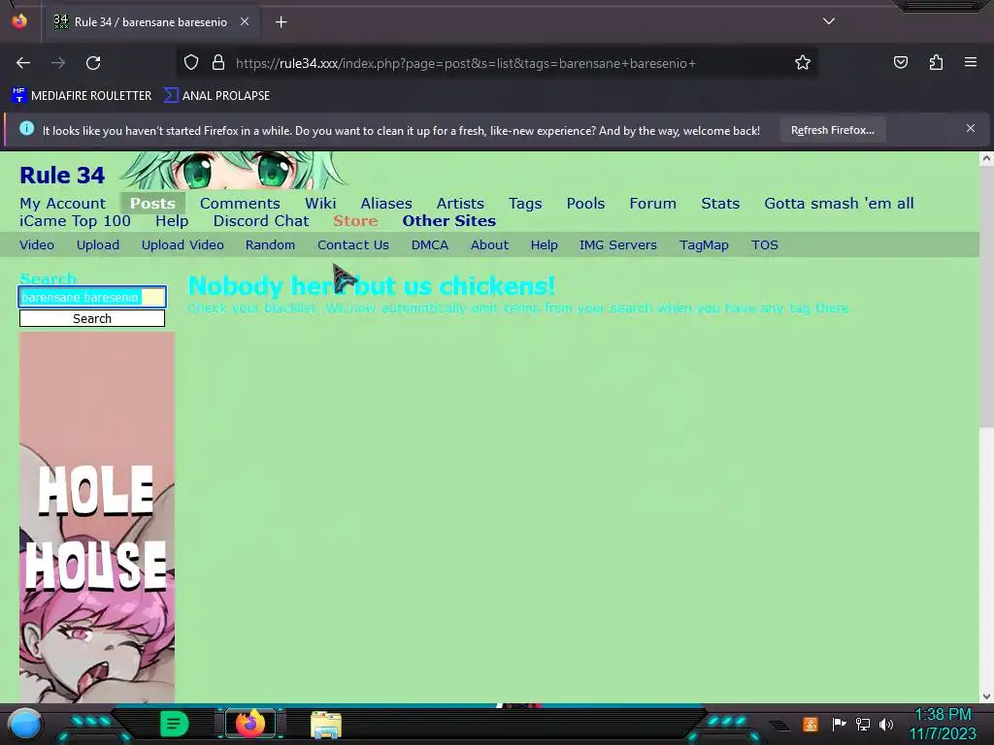Expand the list all tabs chevron
The width and height of the screenshot is (994, 745).
tap(829, 21)
